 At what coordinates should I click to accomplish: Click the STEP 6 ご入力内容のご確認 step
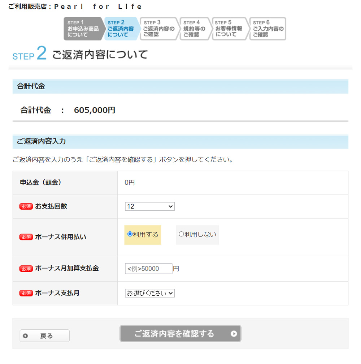pyautogui.click(x=266, y=29)
